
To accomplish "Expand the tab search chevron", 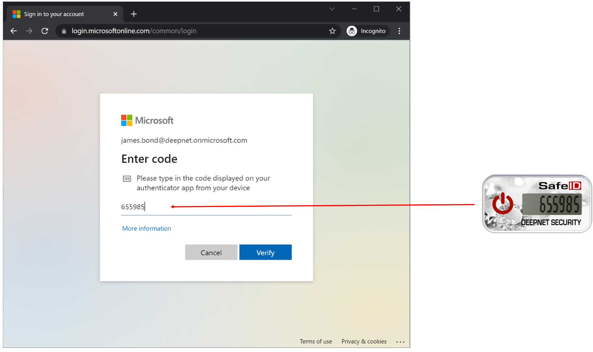I will point(332,9).
